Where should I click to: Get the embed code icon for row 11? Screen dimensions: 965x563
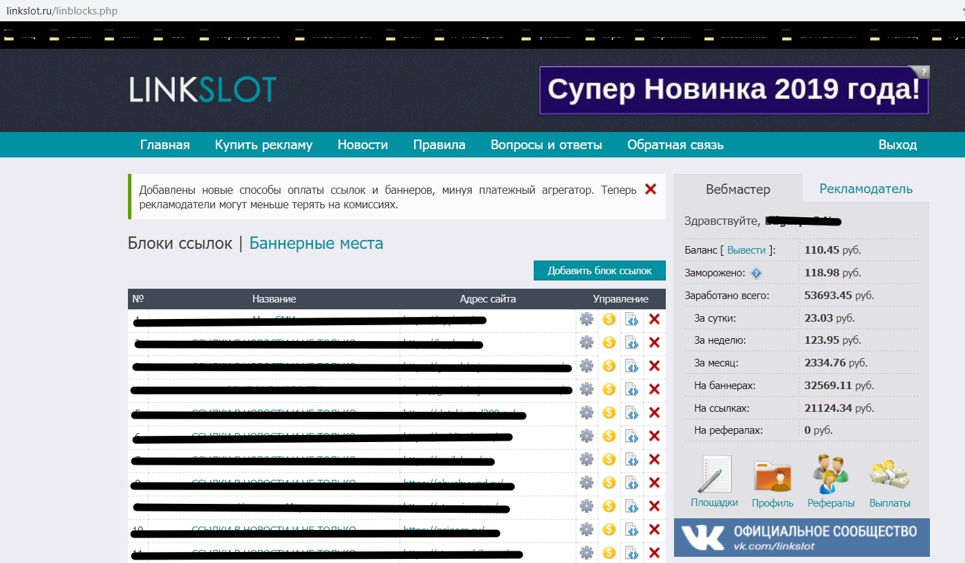tap(631, 553)
